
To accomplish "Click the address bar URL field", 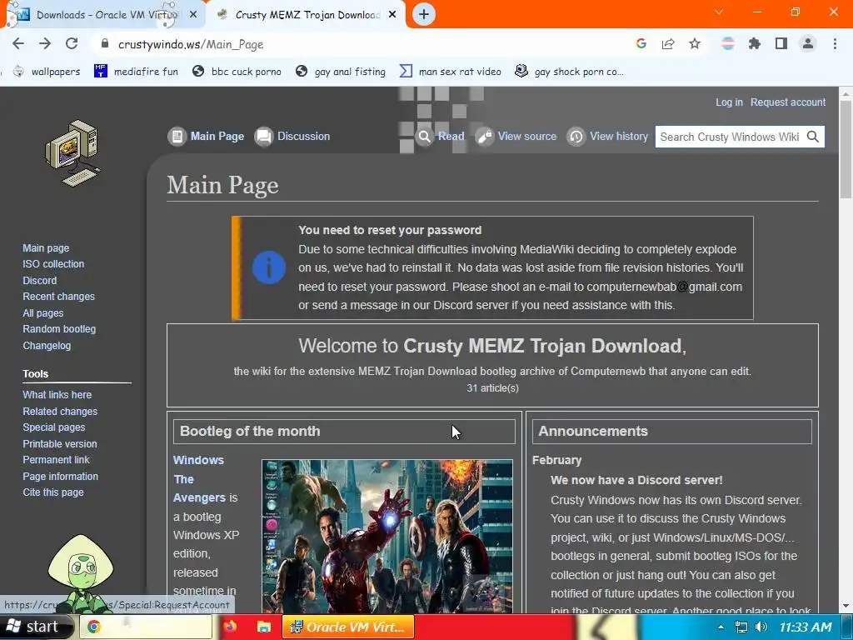I will point(359,44).
